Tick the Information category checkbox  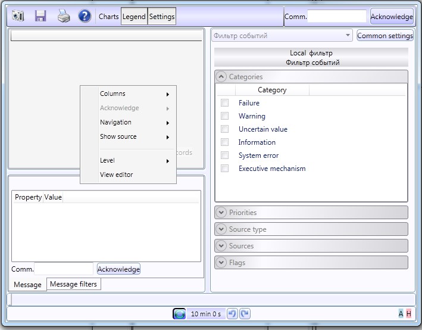click(224, 142)
